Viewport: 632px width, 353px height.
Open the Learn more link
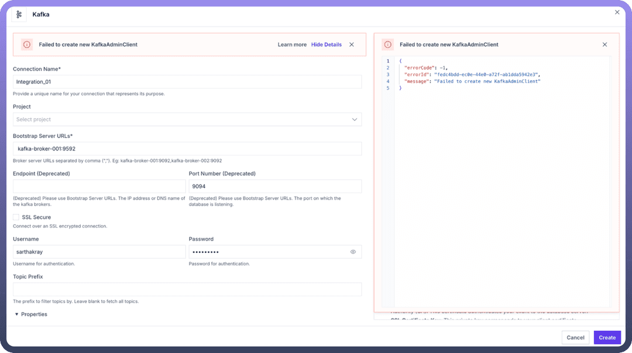pos(292,44)
